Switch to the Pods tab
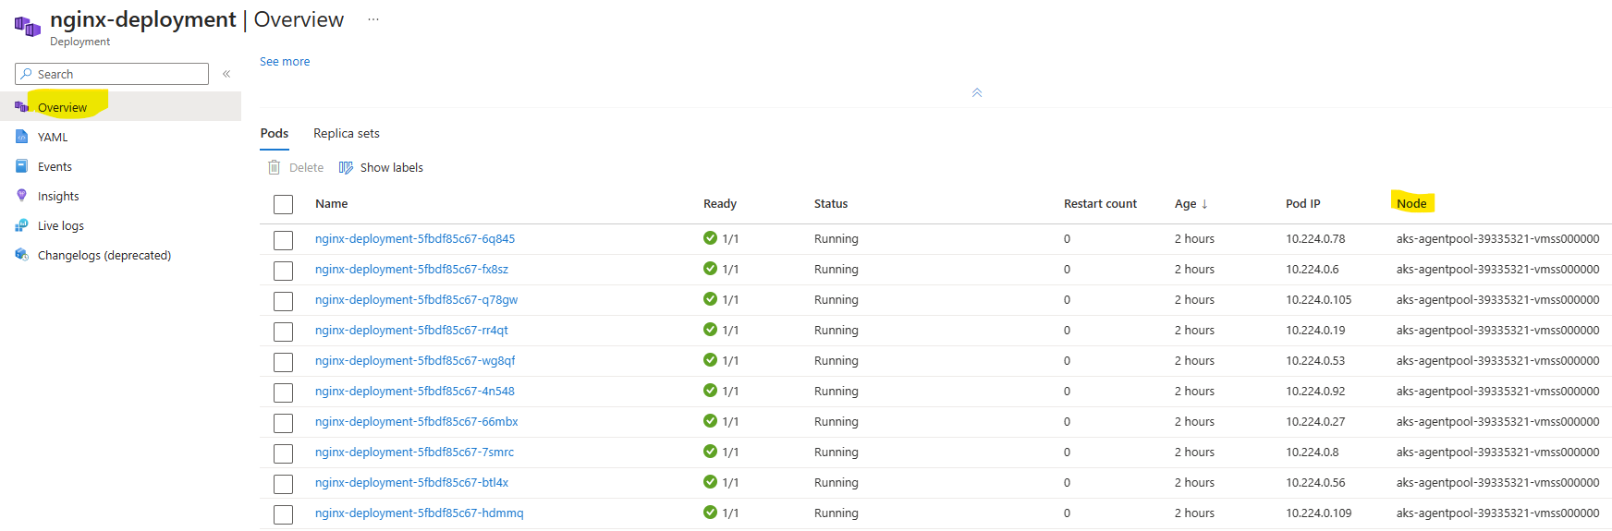1612x531 pixels. (x=275, y=133)
